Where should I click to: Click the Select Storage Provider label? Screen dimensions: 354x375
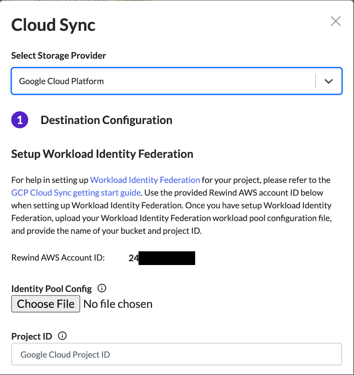pyautogui.click(x=58, y=56)
